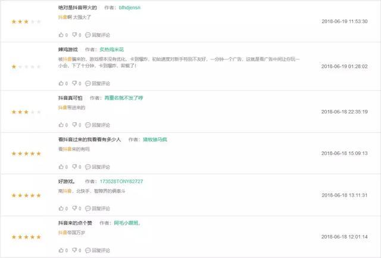This screenshot has height=258, width=381.
Task: Reply to the 辣鸡游戏 review
Action: (x=98, y=83)
